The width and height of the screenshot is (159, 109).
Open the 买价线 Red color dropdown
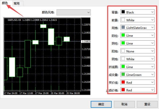click(x=137, y=82)
